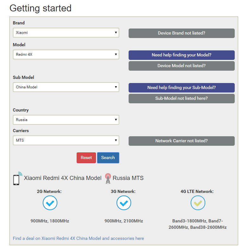Open the Model dropdown showing Redmi 4X
Screen dimensions: 242x250
pyautogui.click(x=66, y=54)
